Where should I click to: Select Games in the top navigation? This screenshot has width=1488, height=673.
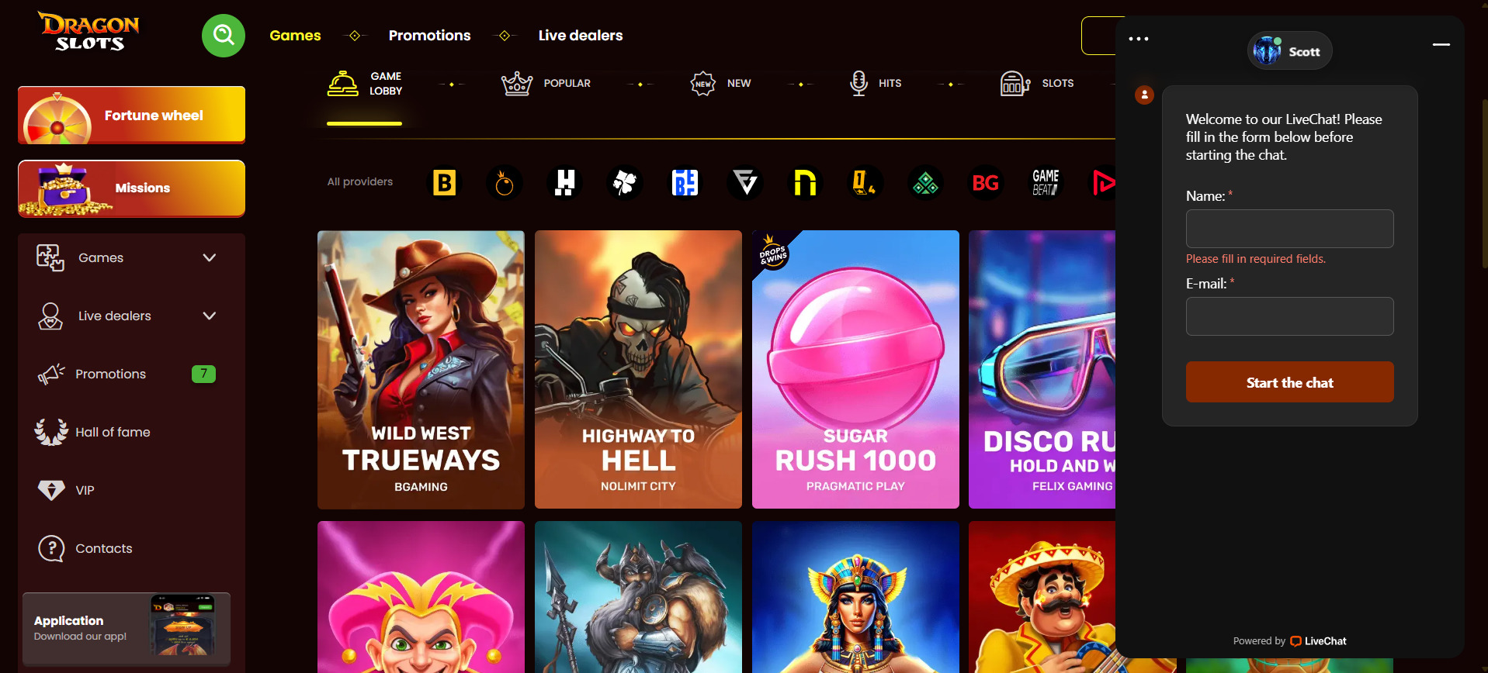tap(295, 35)
